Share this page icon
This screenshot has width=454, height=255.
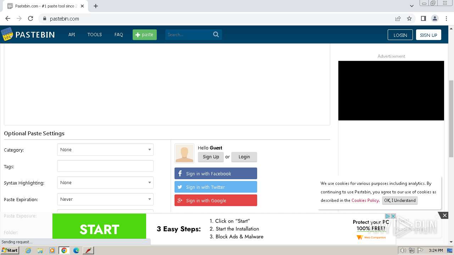click(398, 18)
